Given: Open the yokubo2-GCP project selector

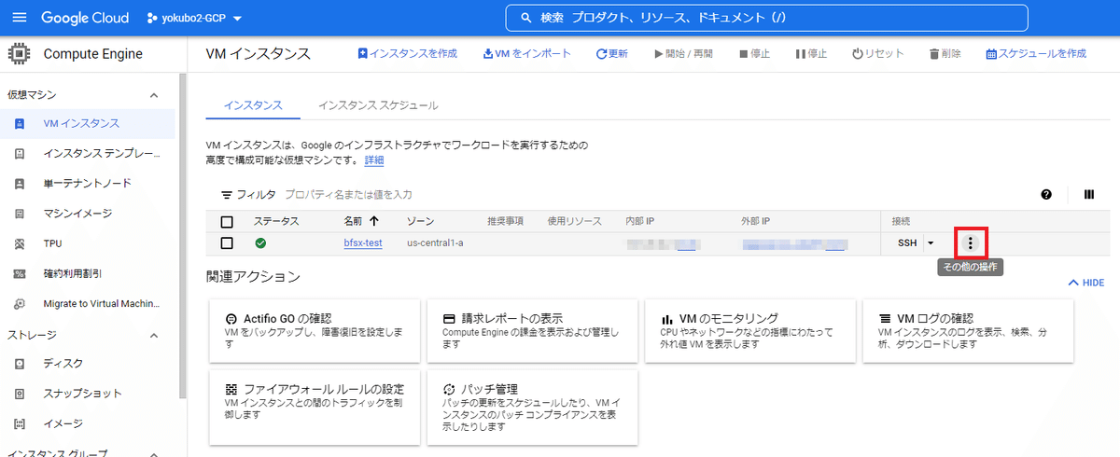Looking at the screenshot, I should [194, 18].
